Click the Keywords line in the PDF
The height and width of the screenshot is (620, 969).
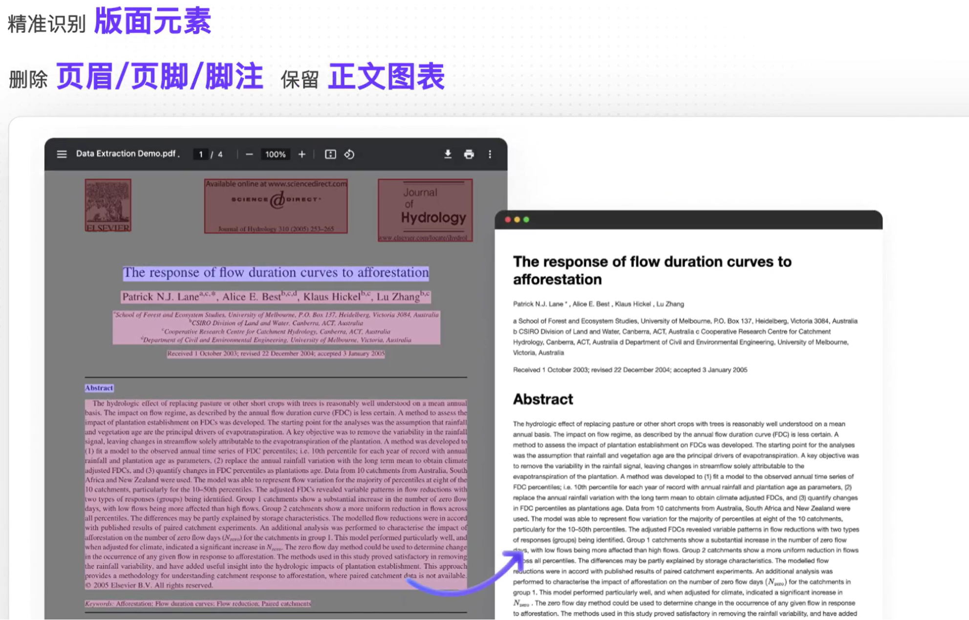tap(197, 604)
